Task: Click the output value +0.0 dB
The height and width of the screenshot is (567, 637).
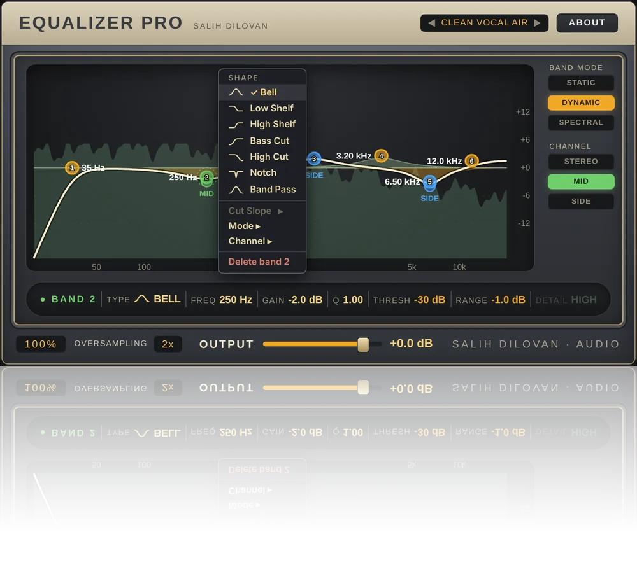Action: [x=411, y=344]
